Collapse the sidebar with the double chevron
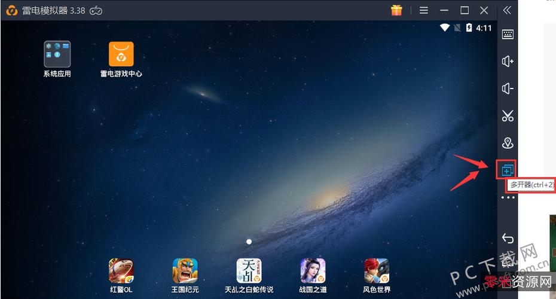 507,10
